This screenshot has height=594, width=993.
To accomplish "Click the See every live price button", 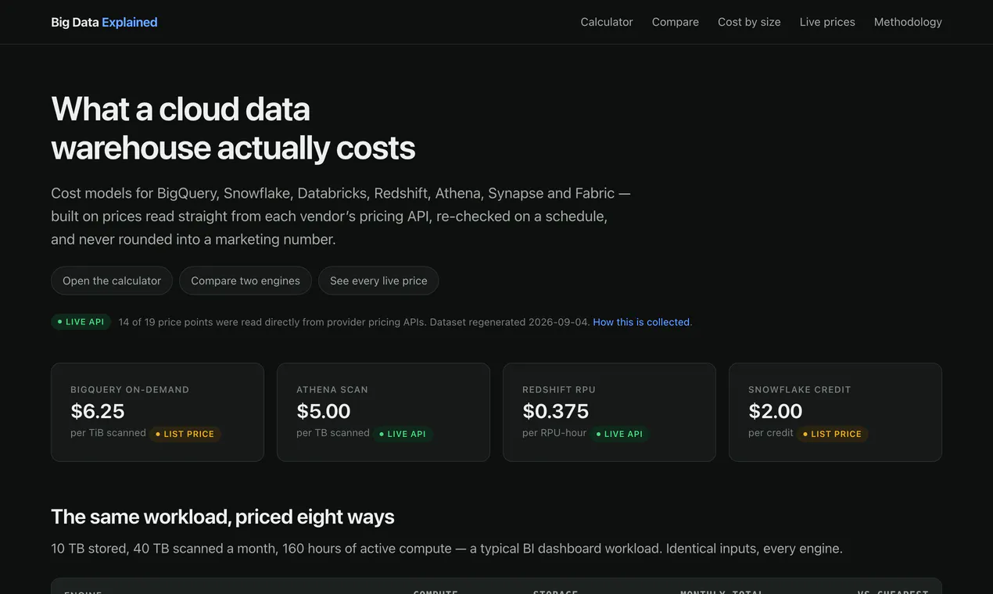I will pyautogui.click(x=378, y=281).
